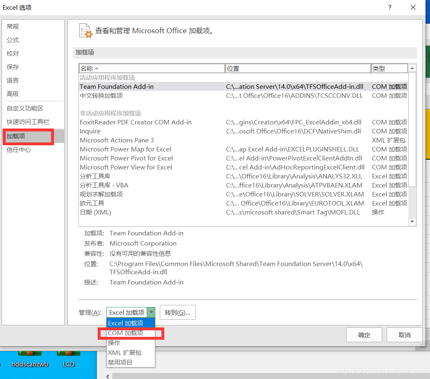Open the 校对 options category
This screenshot has height=379, width=430.
(x=33, y=54)
